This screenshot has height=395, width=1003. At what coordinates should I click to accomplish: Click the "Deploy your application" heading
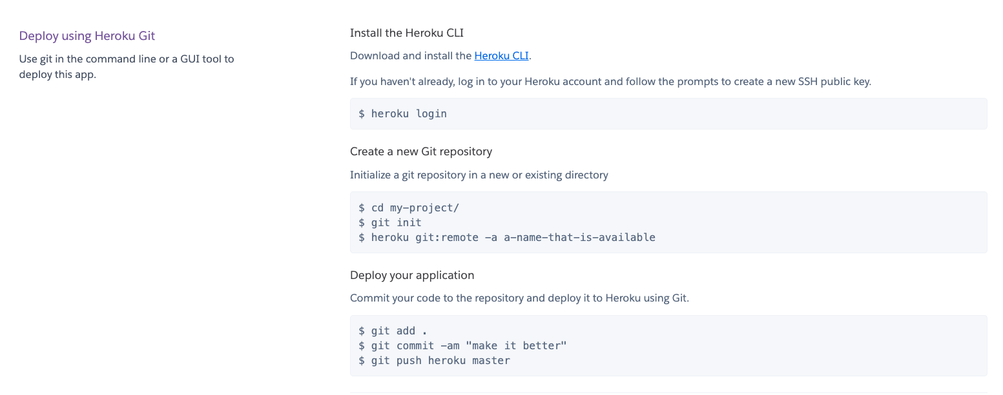click(412, 275)
